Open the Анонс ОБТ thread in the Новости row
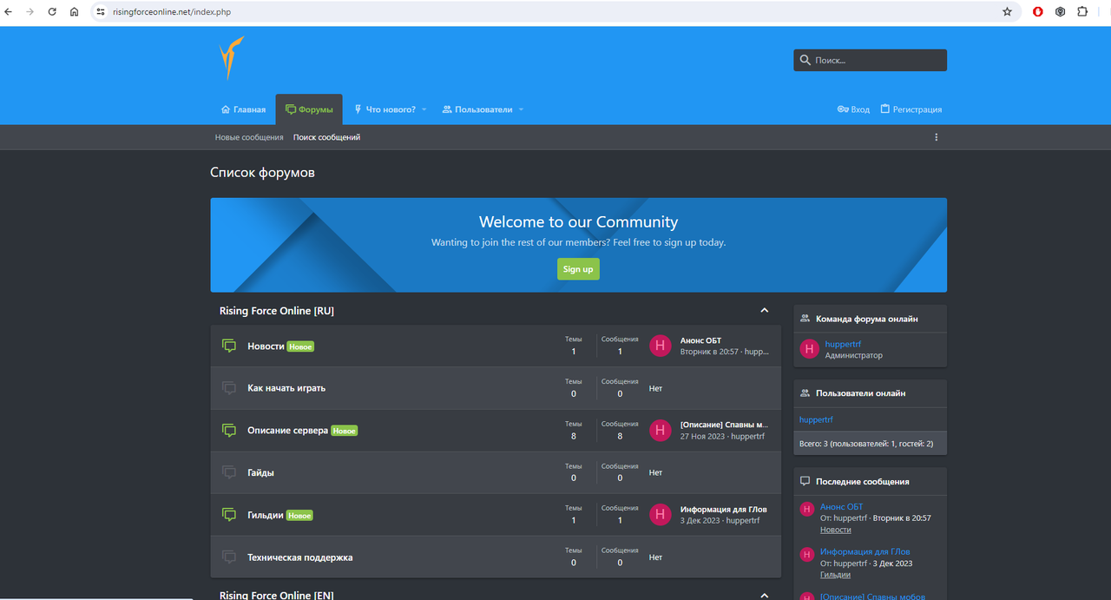This screenshot has width=1111, height=600. tap(700, 340)
